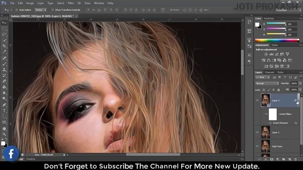Image resolution: width=303 pixels, height=170 pixels.
Task: Open the Fill slider arrow
Action: tap(300, 90)
